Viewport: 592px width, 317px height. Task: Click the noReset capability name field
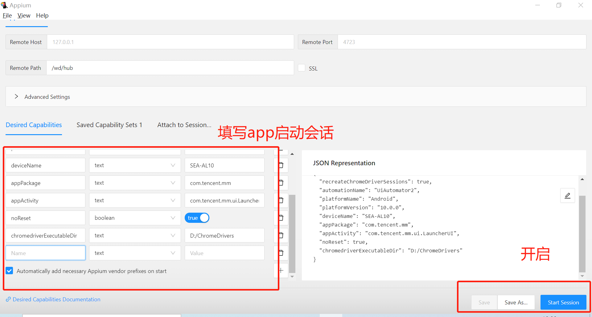(x=45, y=218)
